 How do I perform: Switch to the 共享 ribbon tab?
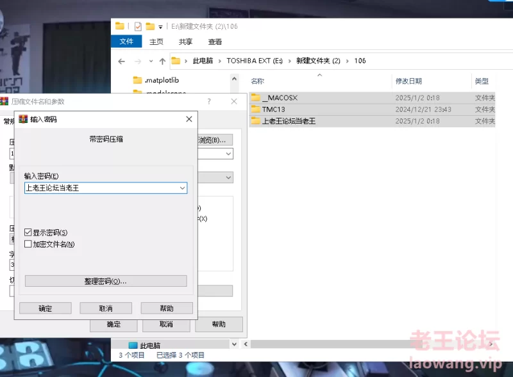[x=185, y=42]
